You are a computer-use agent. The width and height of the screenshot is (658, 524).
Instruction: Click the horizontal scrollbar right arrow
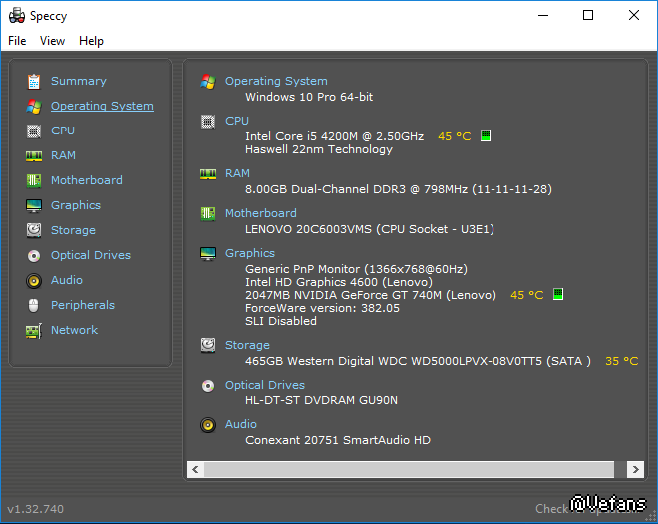click(635, 469)
